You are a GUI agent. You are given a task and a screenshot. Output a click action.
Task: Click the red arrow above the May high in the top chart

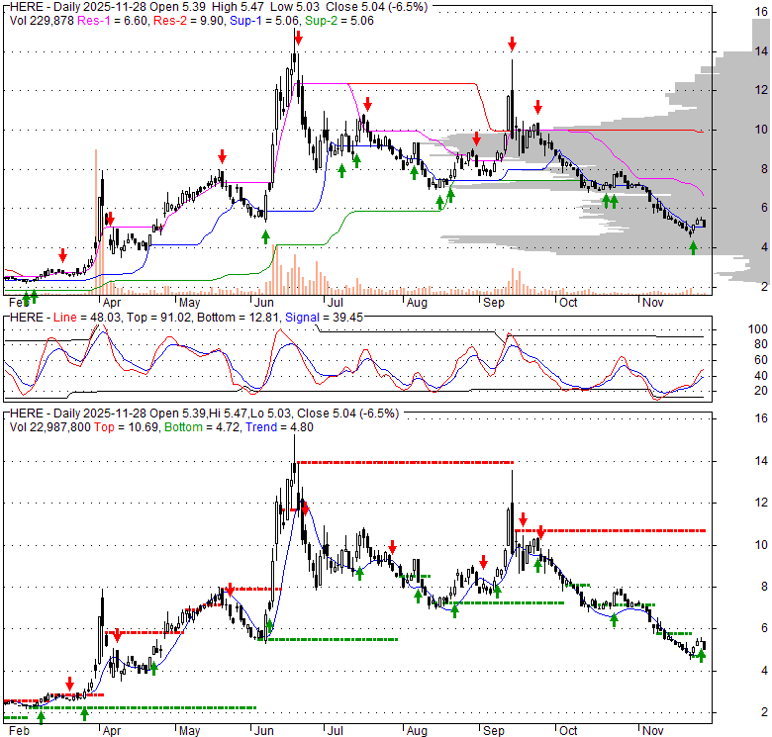[x=223, y=156]
